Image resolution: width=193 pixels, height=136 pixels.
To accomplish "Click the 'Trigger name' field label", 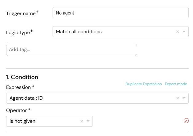I will (x=21, y=14).
